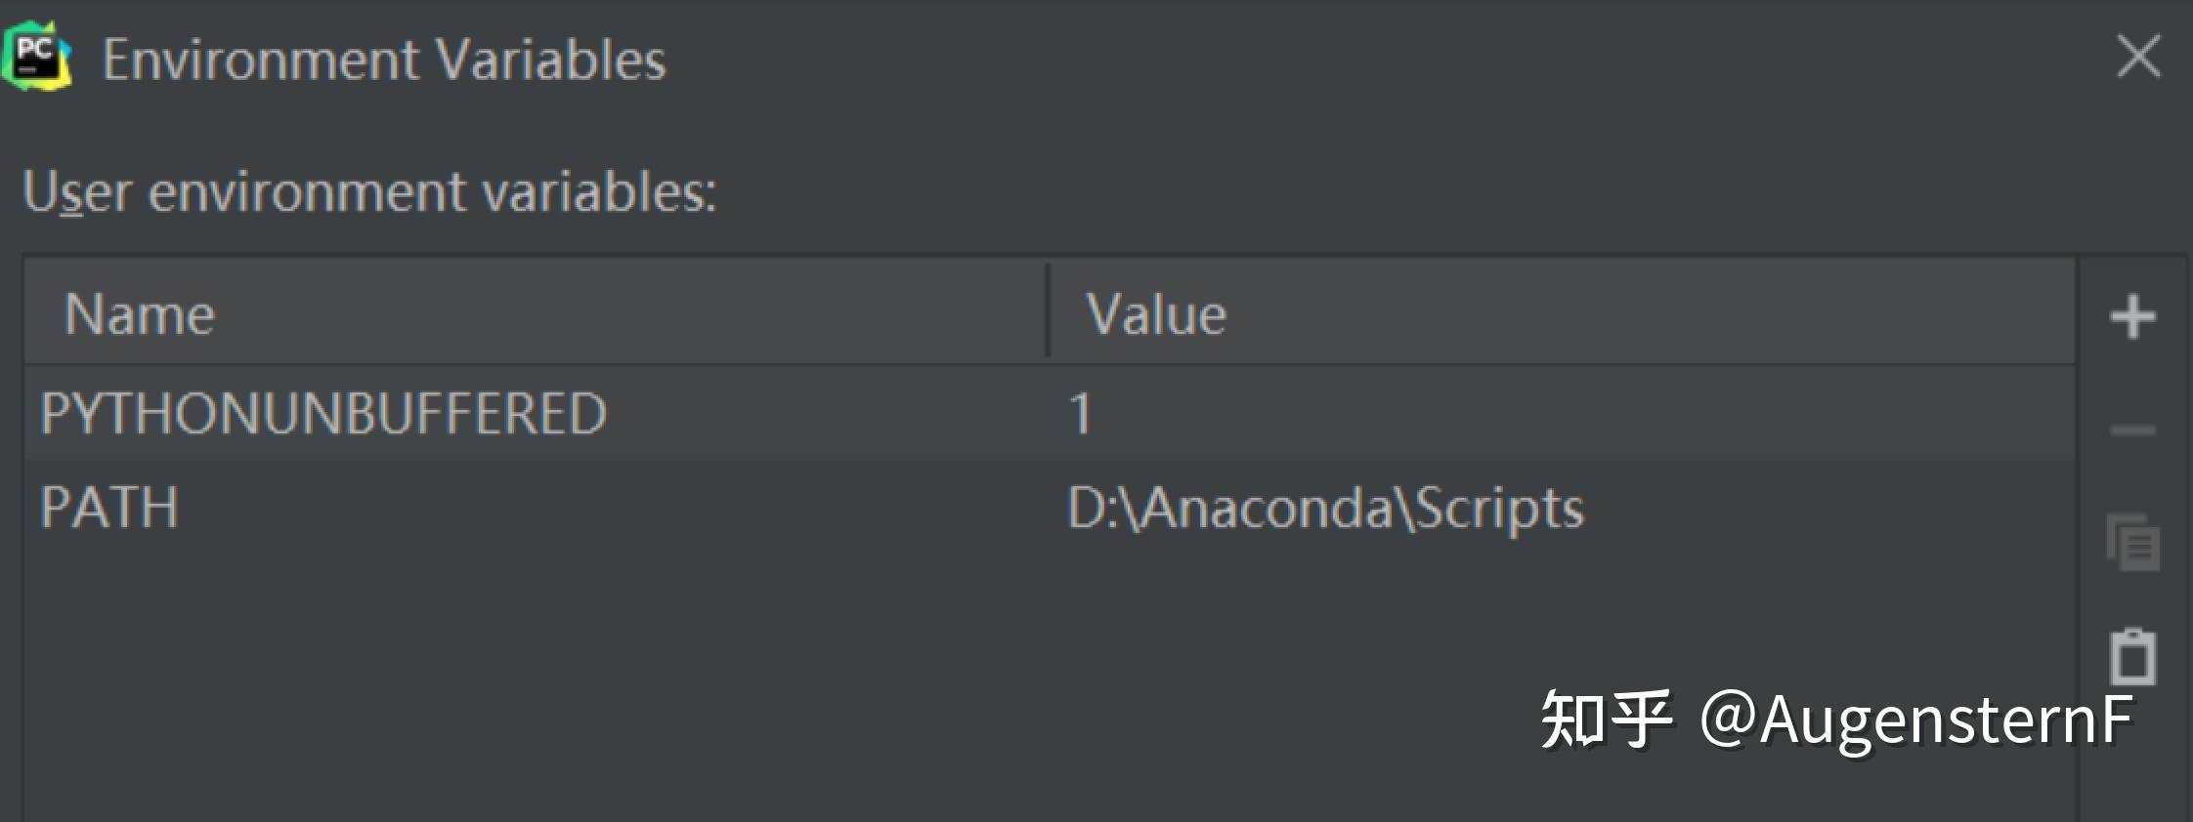Click the User environment variables label
This screenshot has height=822, width=2193.
tap(369, 191)
